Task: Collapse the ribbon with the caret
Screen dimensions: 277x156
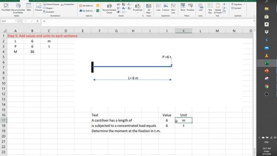Action: pos(254,16)
